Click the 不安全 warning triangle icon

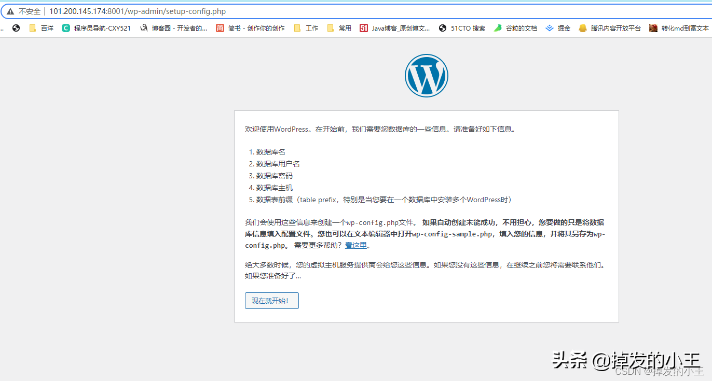click(x=10, y=11)
